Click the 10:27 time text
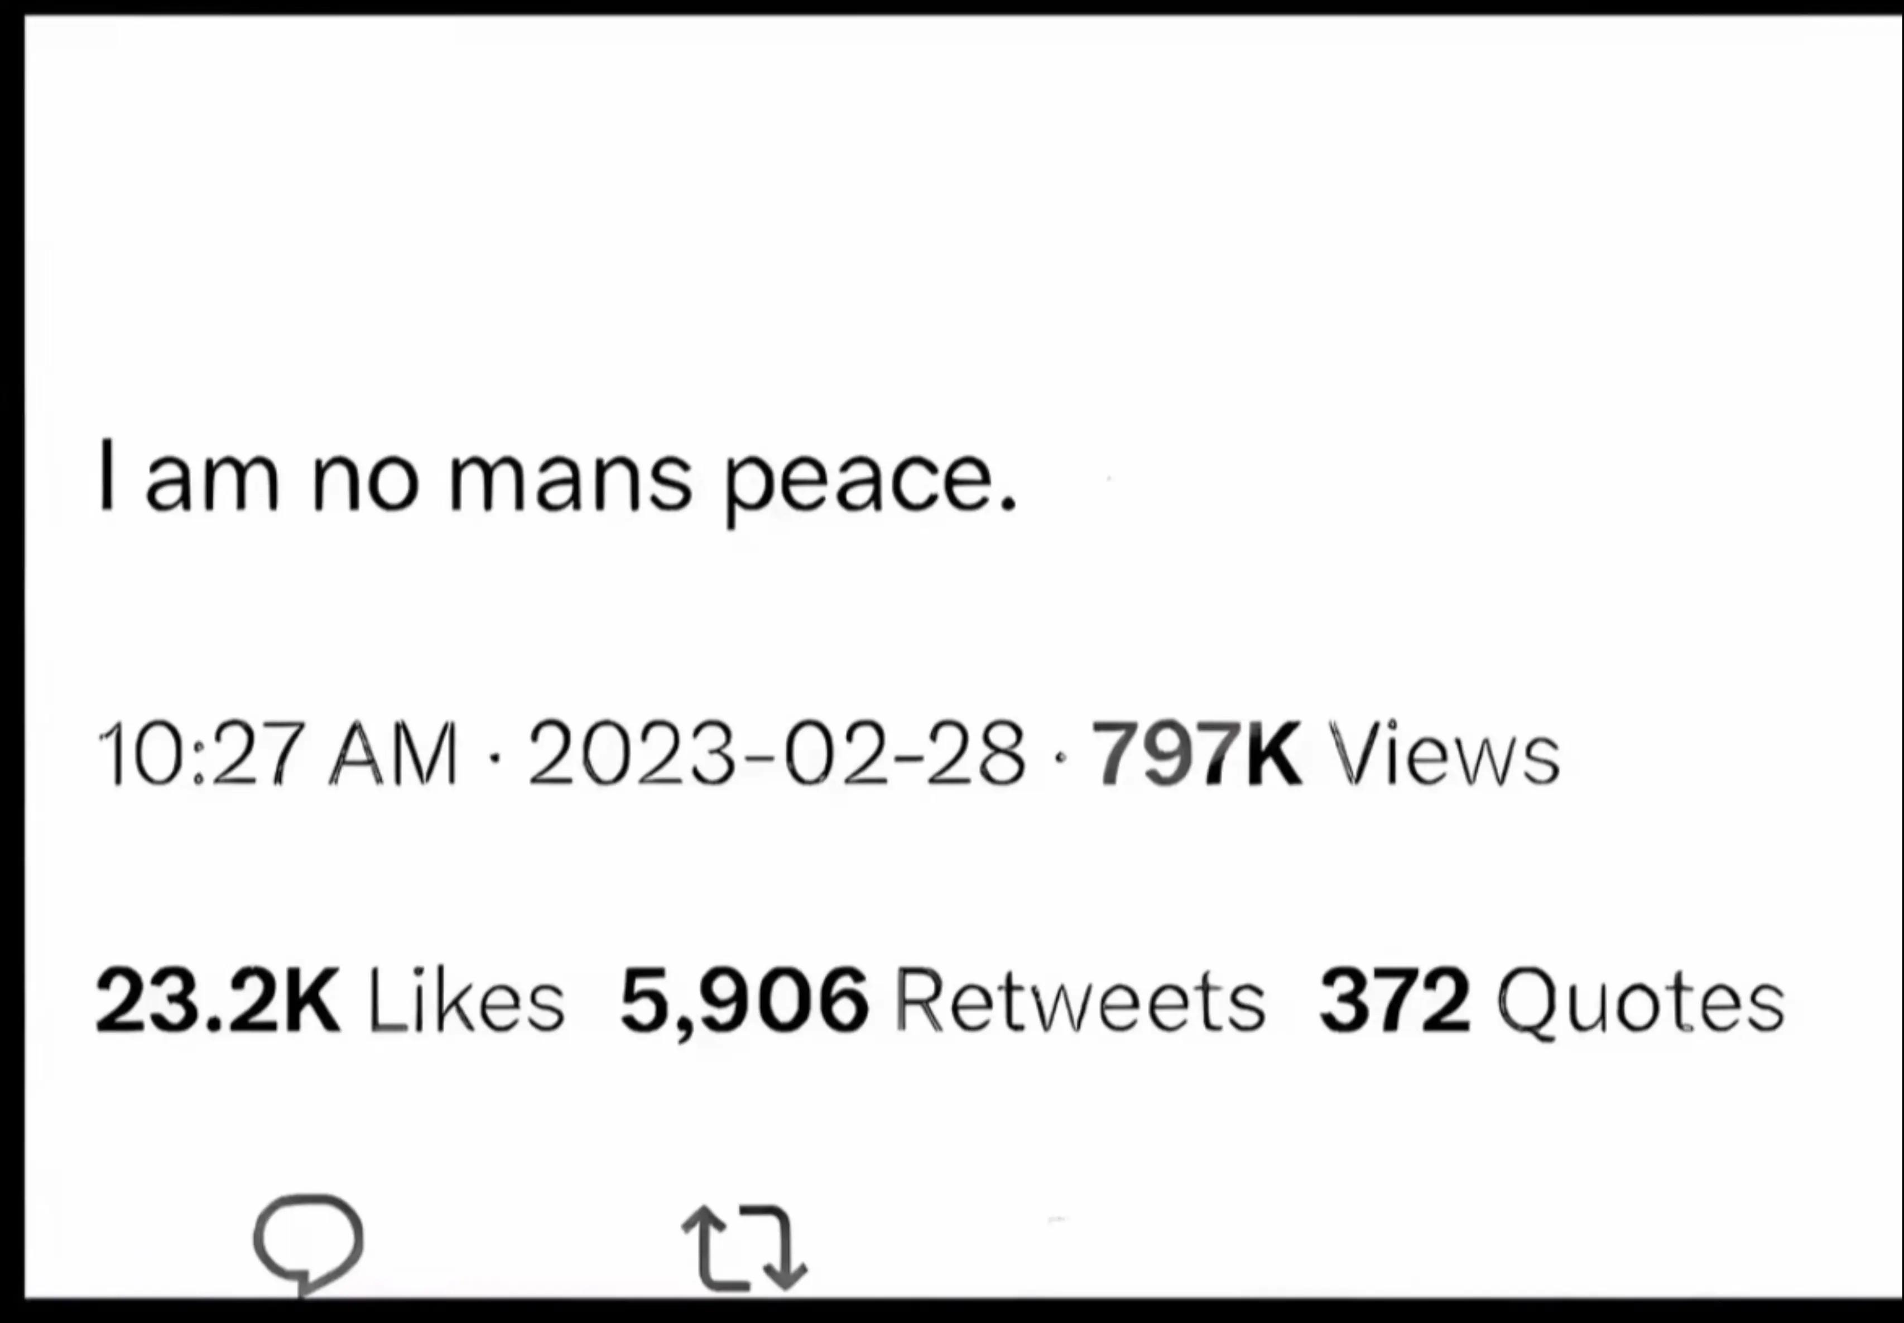1904x1323 pixels. (x=200, y=752)
